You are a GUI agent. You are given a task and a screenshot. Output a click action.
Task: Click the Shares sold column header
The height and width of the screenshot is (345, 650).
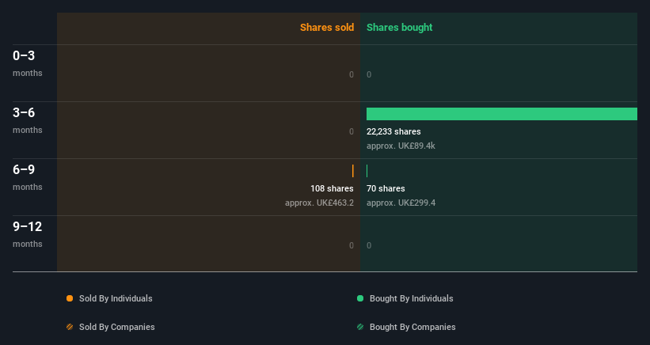click(x=327, y=28)
